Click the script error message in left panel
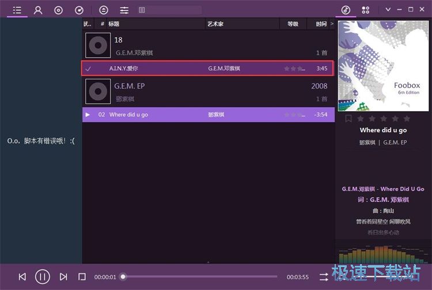432x290 pixels. point(41,141)
